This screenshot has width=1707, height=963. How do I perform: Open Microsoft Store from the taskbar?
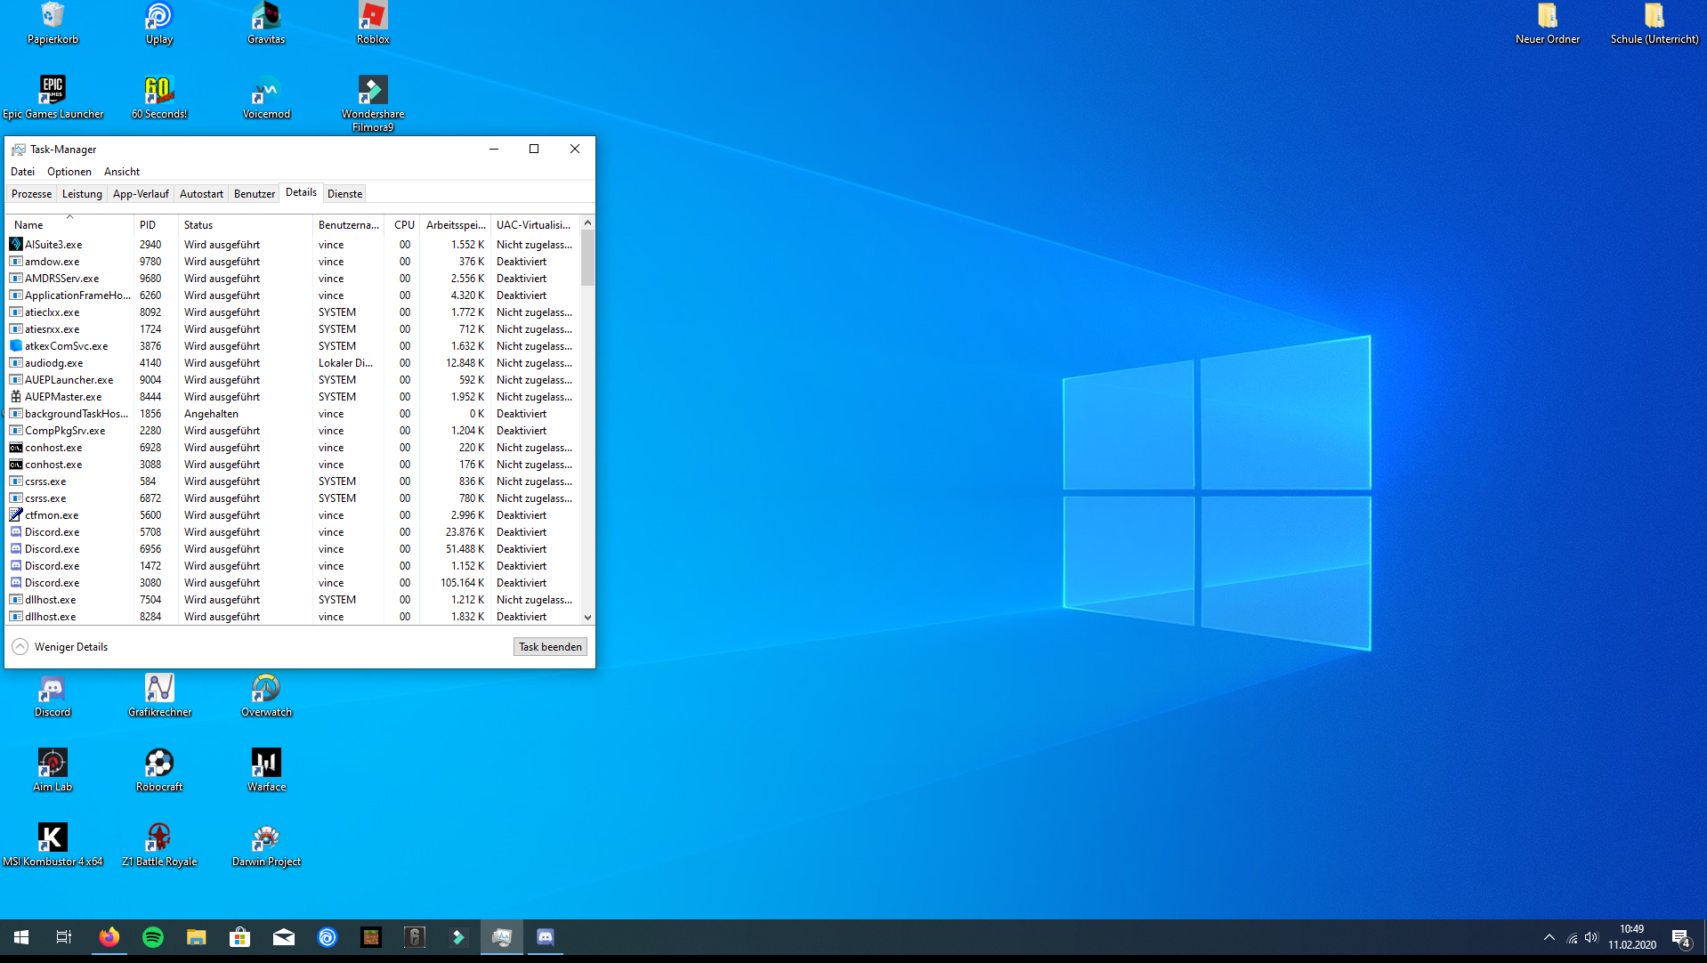tap(240, 937)
